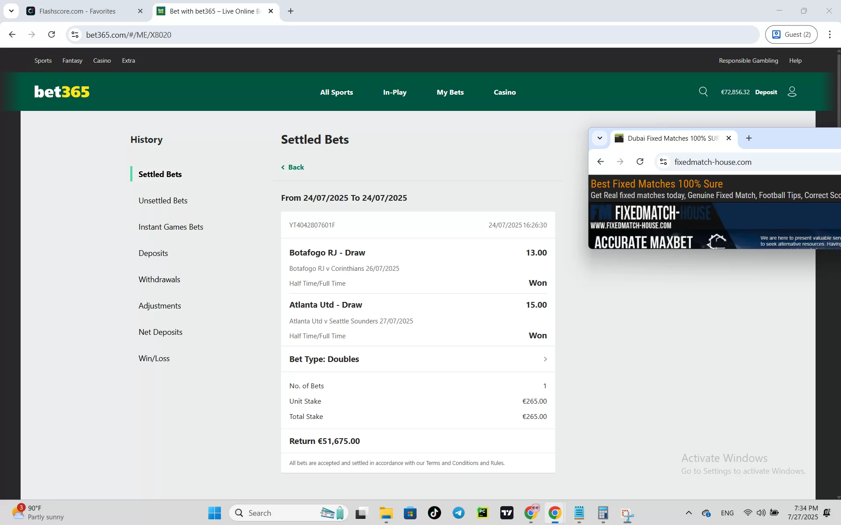
Task: Open Telegram from the taskbar
Action: 458,513
